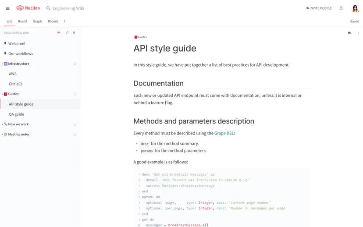This screenshot has height=227, width=363.
Task: Switch to the List view tab
Action: click(9, 21)
